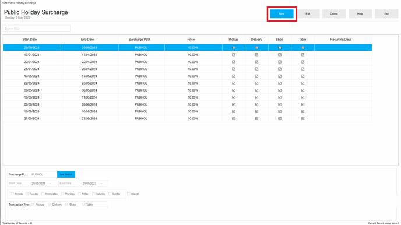Toggle Delivery checkbox in 22/01/2024 row
This screenshot has height=225, width=401.
(x=256, y=62)
